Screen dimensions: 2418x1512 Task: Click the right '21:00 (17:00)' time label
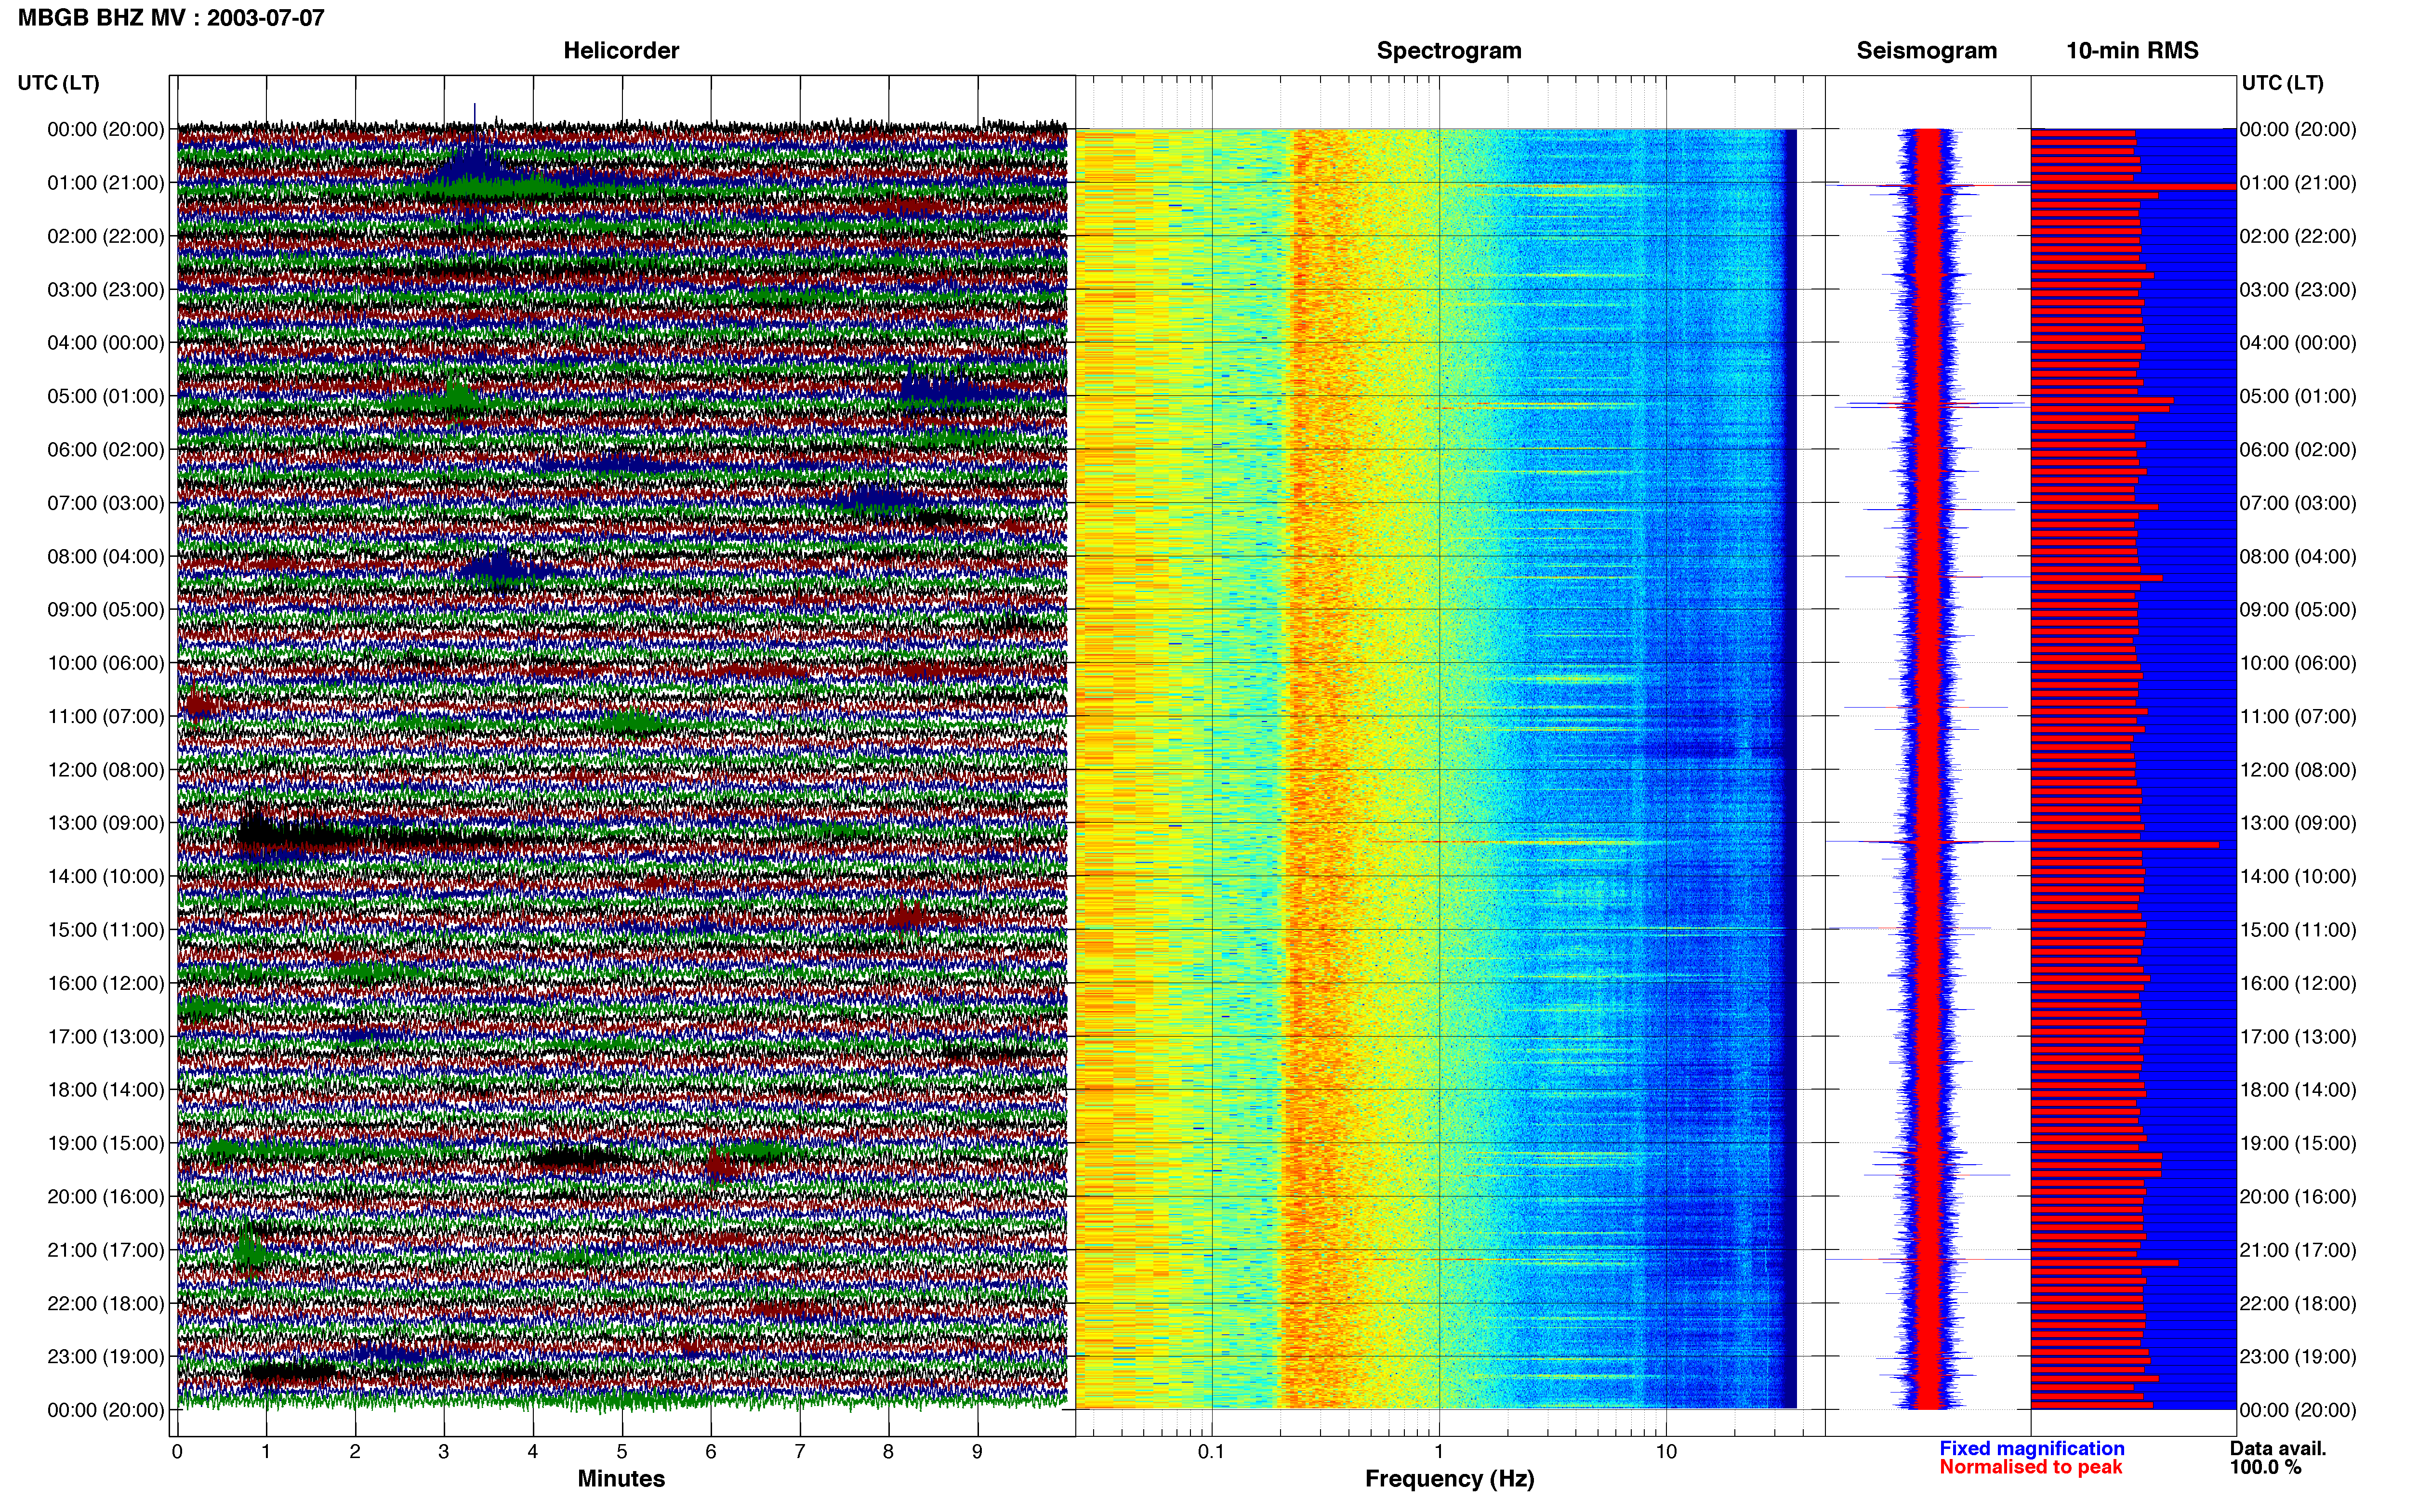[x=2298, y=1250]
